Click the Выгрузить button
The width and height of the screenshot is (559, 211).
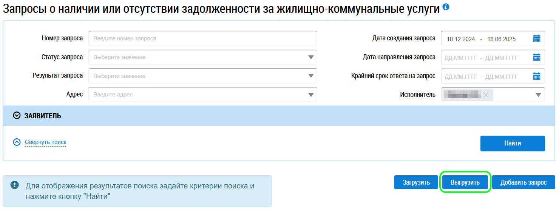[x=465, y=182]
